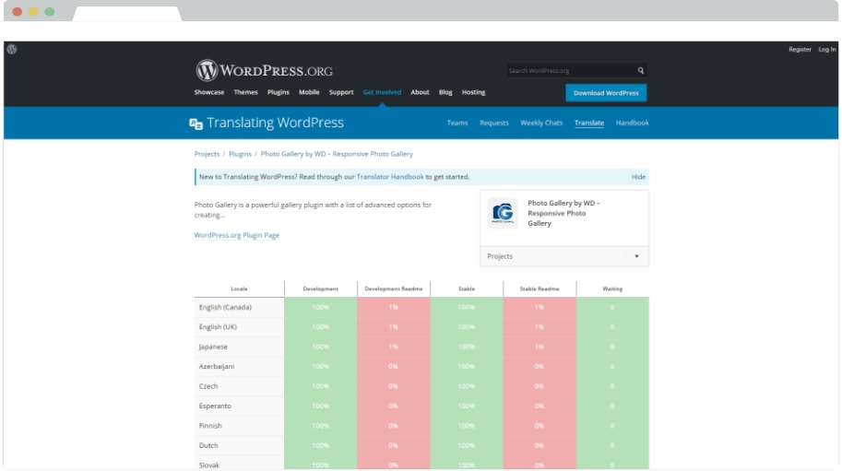Click the Plugins breadcrumb link
The image size is (842, 471).
pos(240,154)
